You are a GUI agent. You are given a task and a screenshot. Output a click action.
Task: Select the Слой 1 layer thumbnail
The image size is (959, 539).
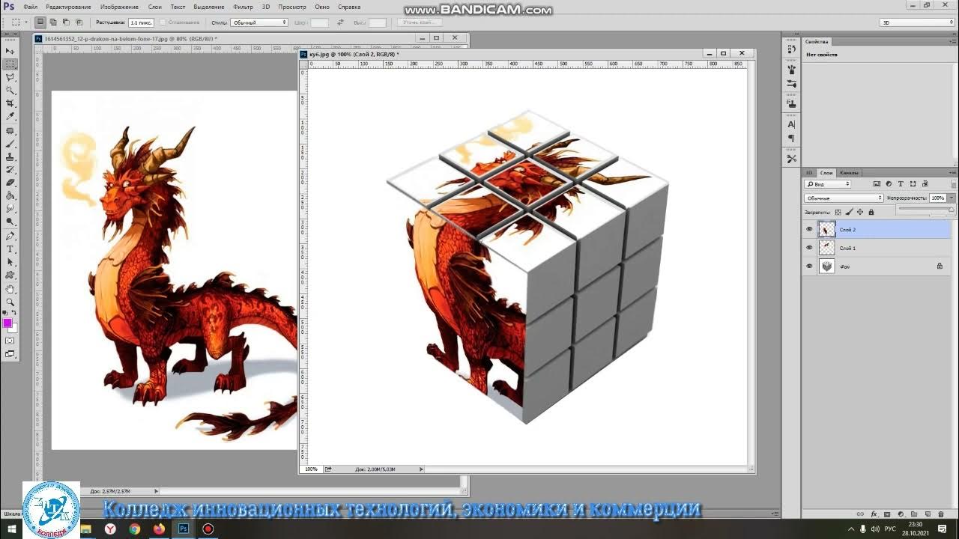[x=826, y=248]
